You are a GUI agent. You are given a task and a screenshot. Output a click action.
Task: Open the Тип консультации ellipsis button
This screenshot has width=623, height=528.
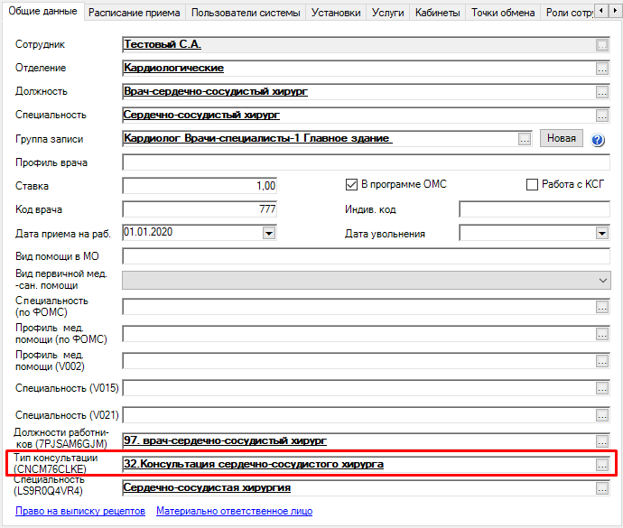[602, 465]
